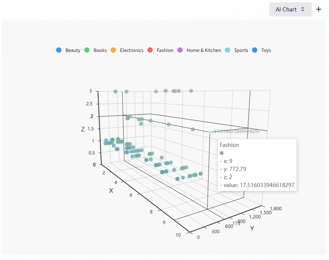
Task: Hide the Sports series via its legend
Action: coord(236,50)
